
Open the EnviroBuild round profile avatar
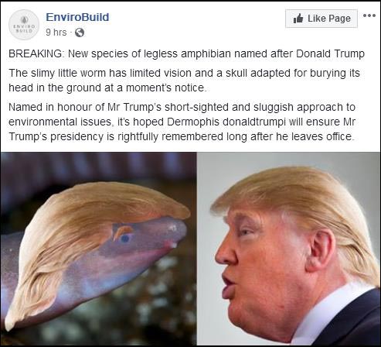click(x=24, y=25)
